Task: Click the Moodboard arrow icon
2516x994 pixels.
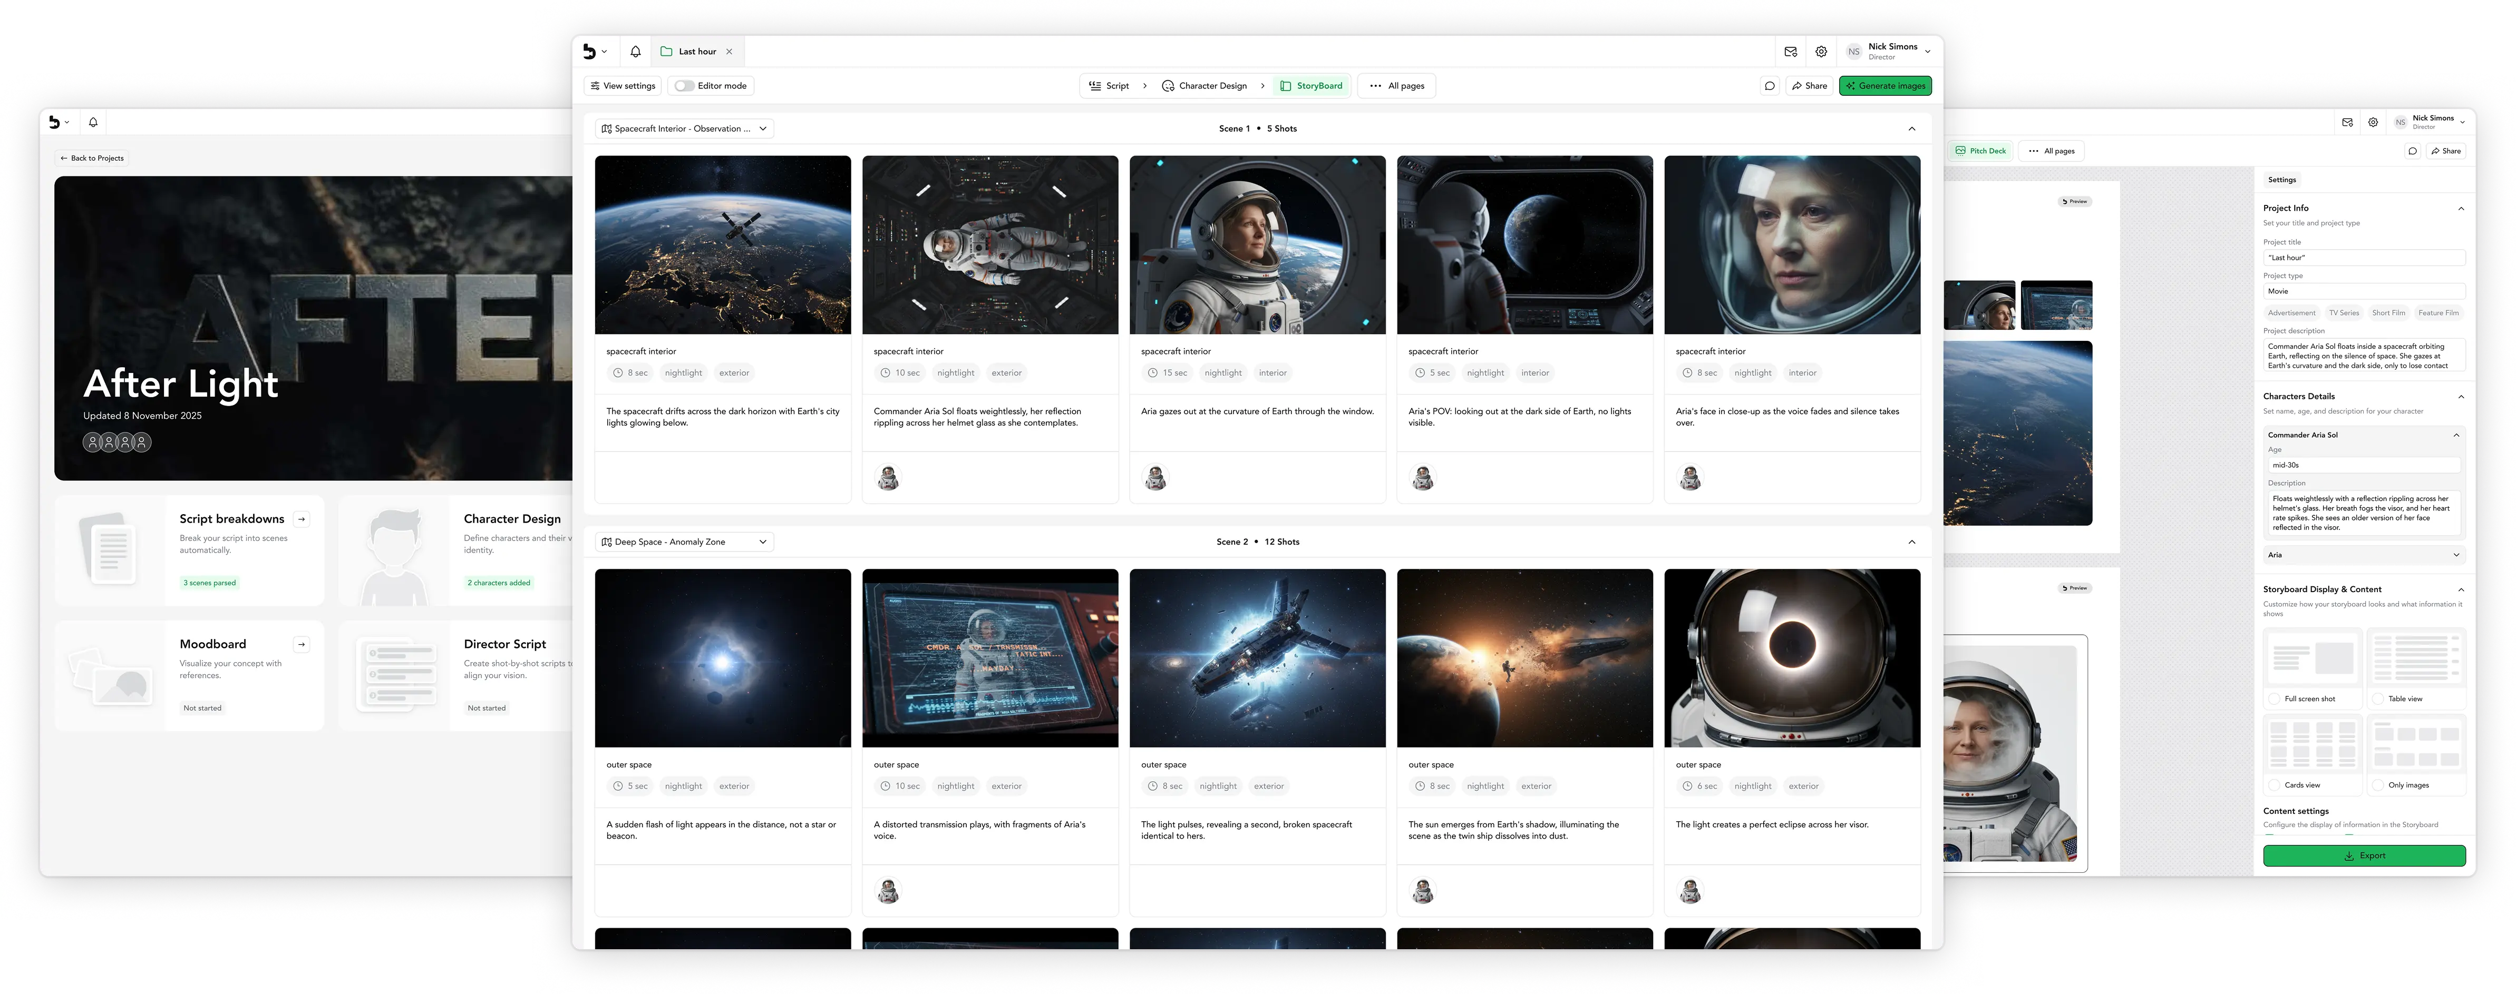Action: pyautogui.click(x=302, y=644)
